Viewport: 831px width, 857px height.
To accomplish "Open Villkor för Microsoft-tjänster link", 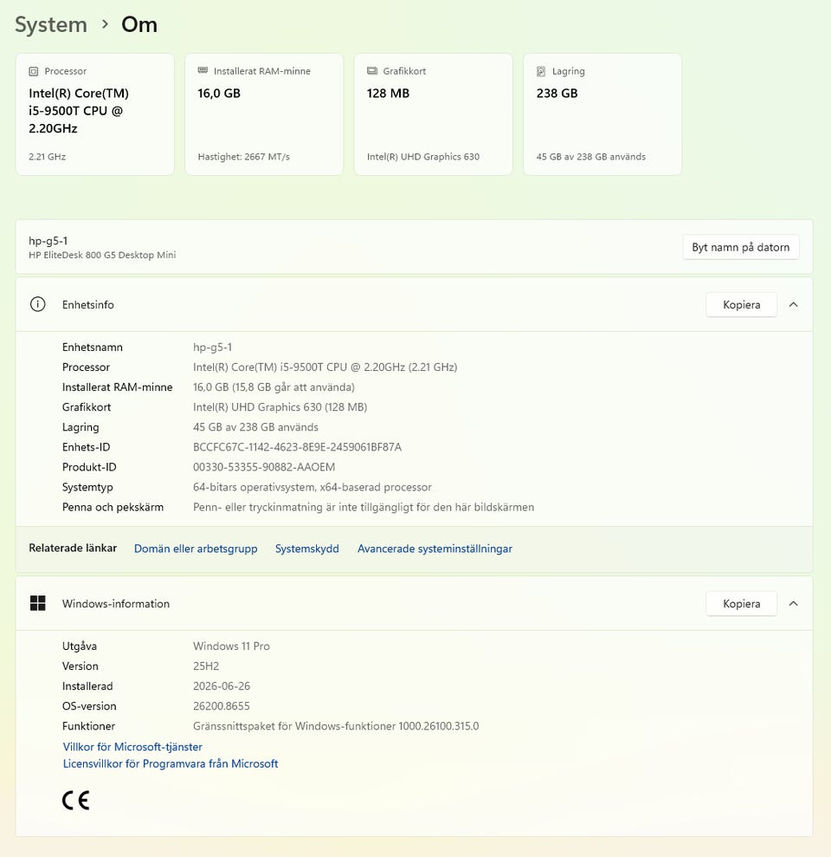I will click(132, 747).
